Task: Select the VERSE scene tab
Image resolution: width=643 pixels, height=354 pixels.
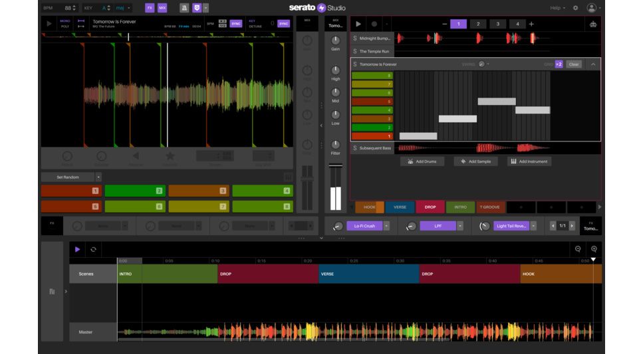Action: pos(400,207)
